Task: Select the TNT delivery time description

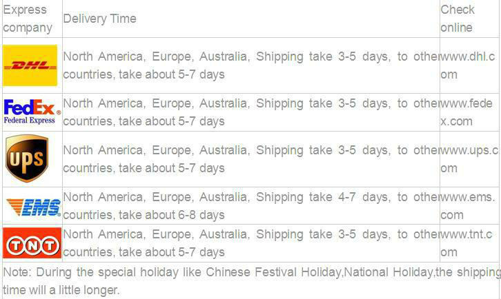Action: (x=251, y=243)
